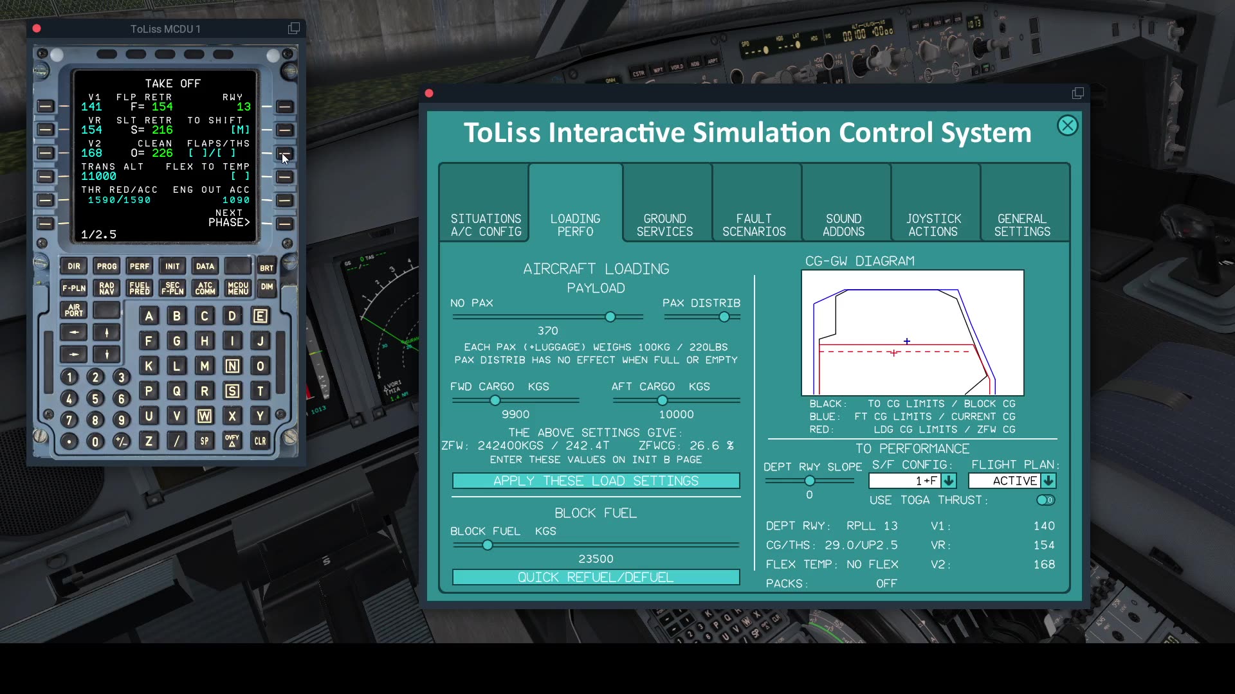
Task: Tap the letter Z key on the MCDU
Action: [x=149, y=441]
